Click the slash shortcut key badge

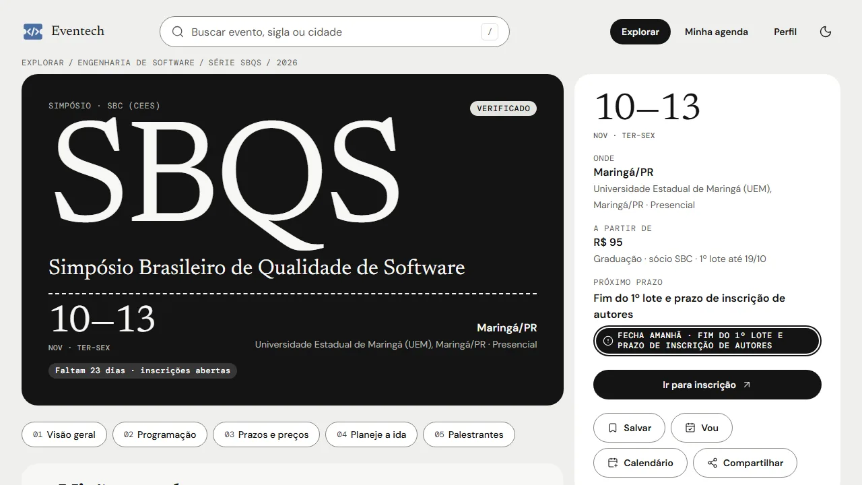pos(490,32)
